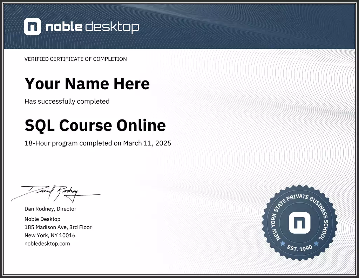Click the 'SQL Course Online' title

click(x=95, y=125)
